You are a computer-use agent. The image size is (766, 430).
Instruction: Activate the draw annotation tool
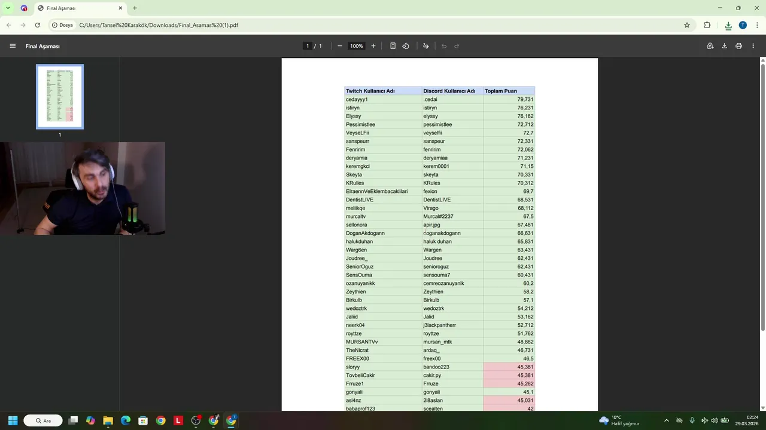coord(426,46)
